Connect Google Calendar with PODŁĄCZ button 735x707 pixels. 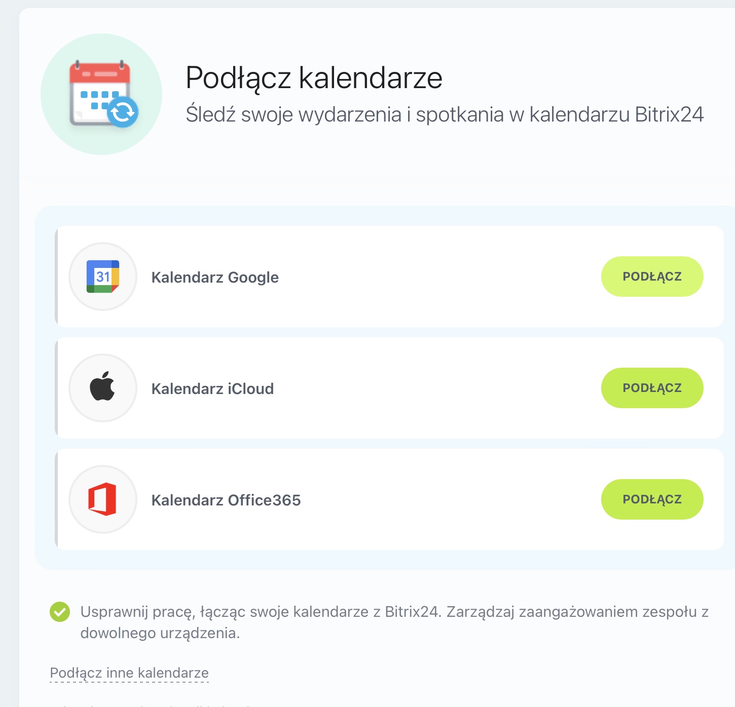(652, 277)
